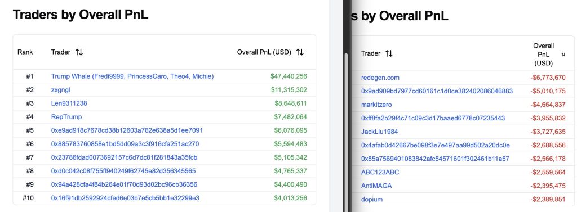Open rank 5 address 0xe9ad918c link
Image resolution: width=577 pixels, height=212 pixels.
pos(127,130)
